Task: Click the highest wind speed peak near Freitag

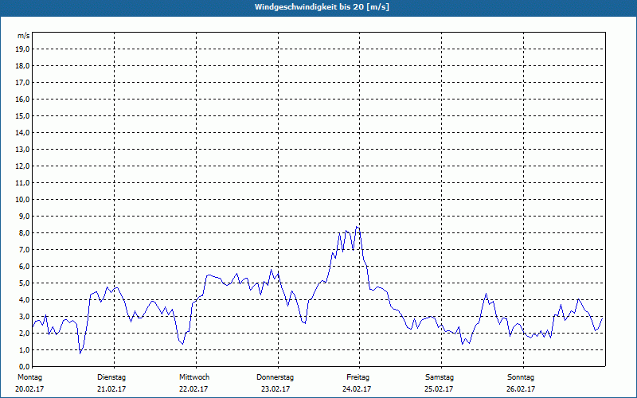Action: 358,227
